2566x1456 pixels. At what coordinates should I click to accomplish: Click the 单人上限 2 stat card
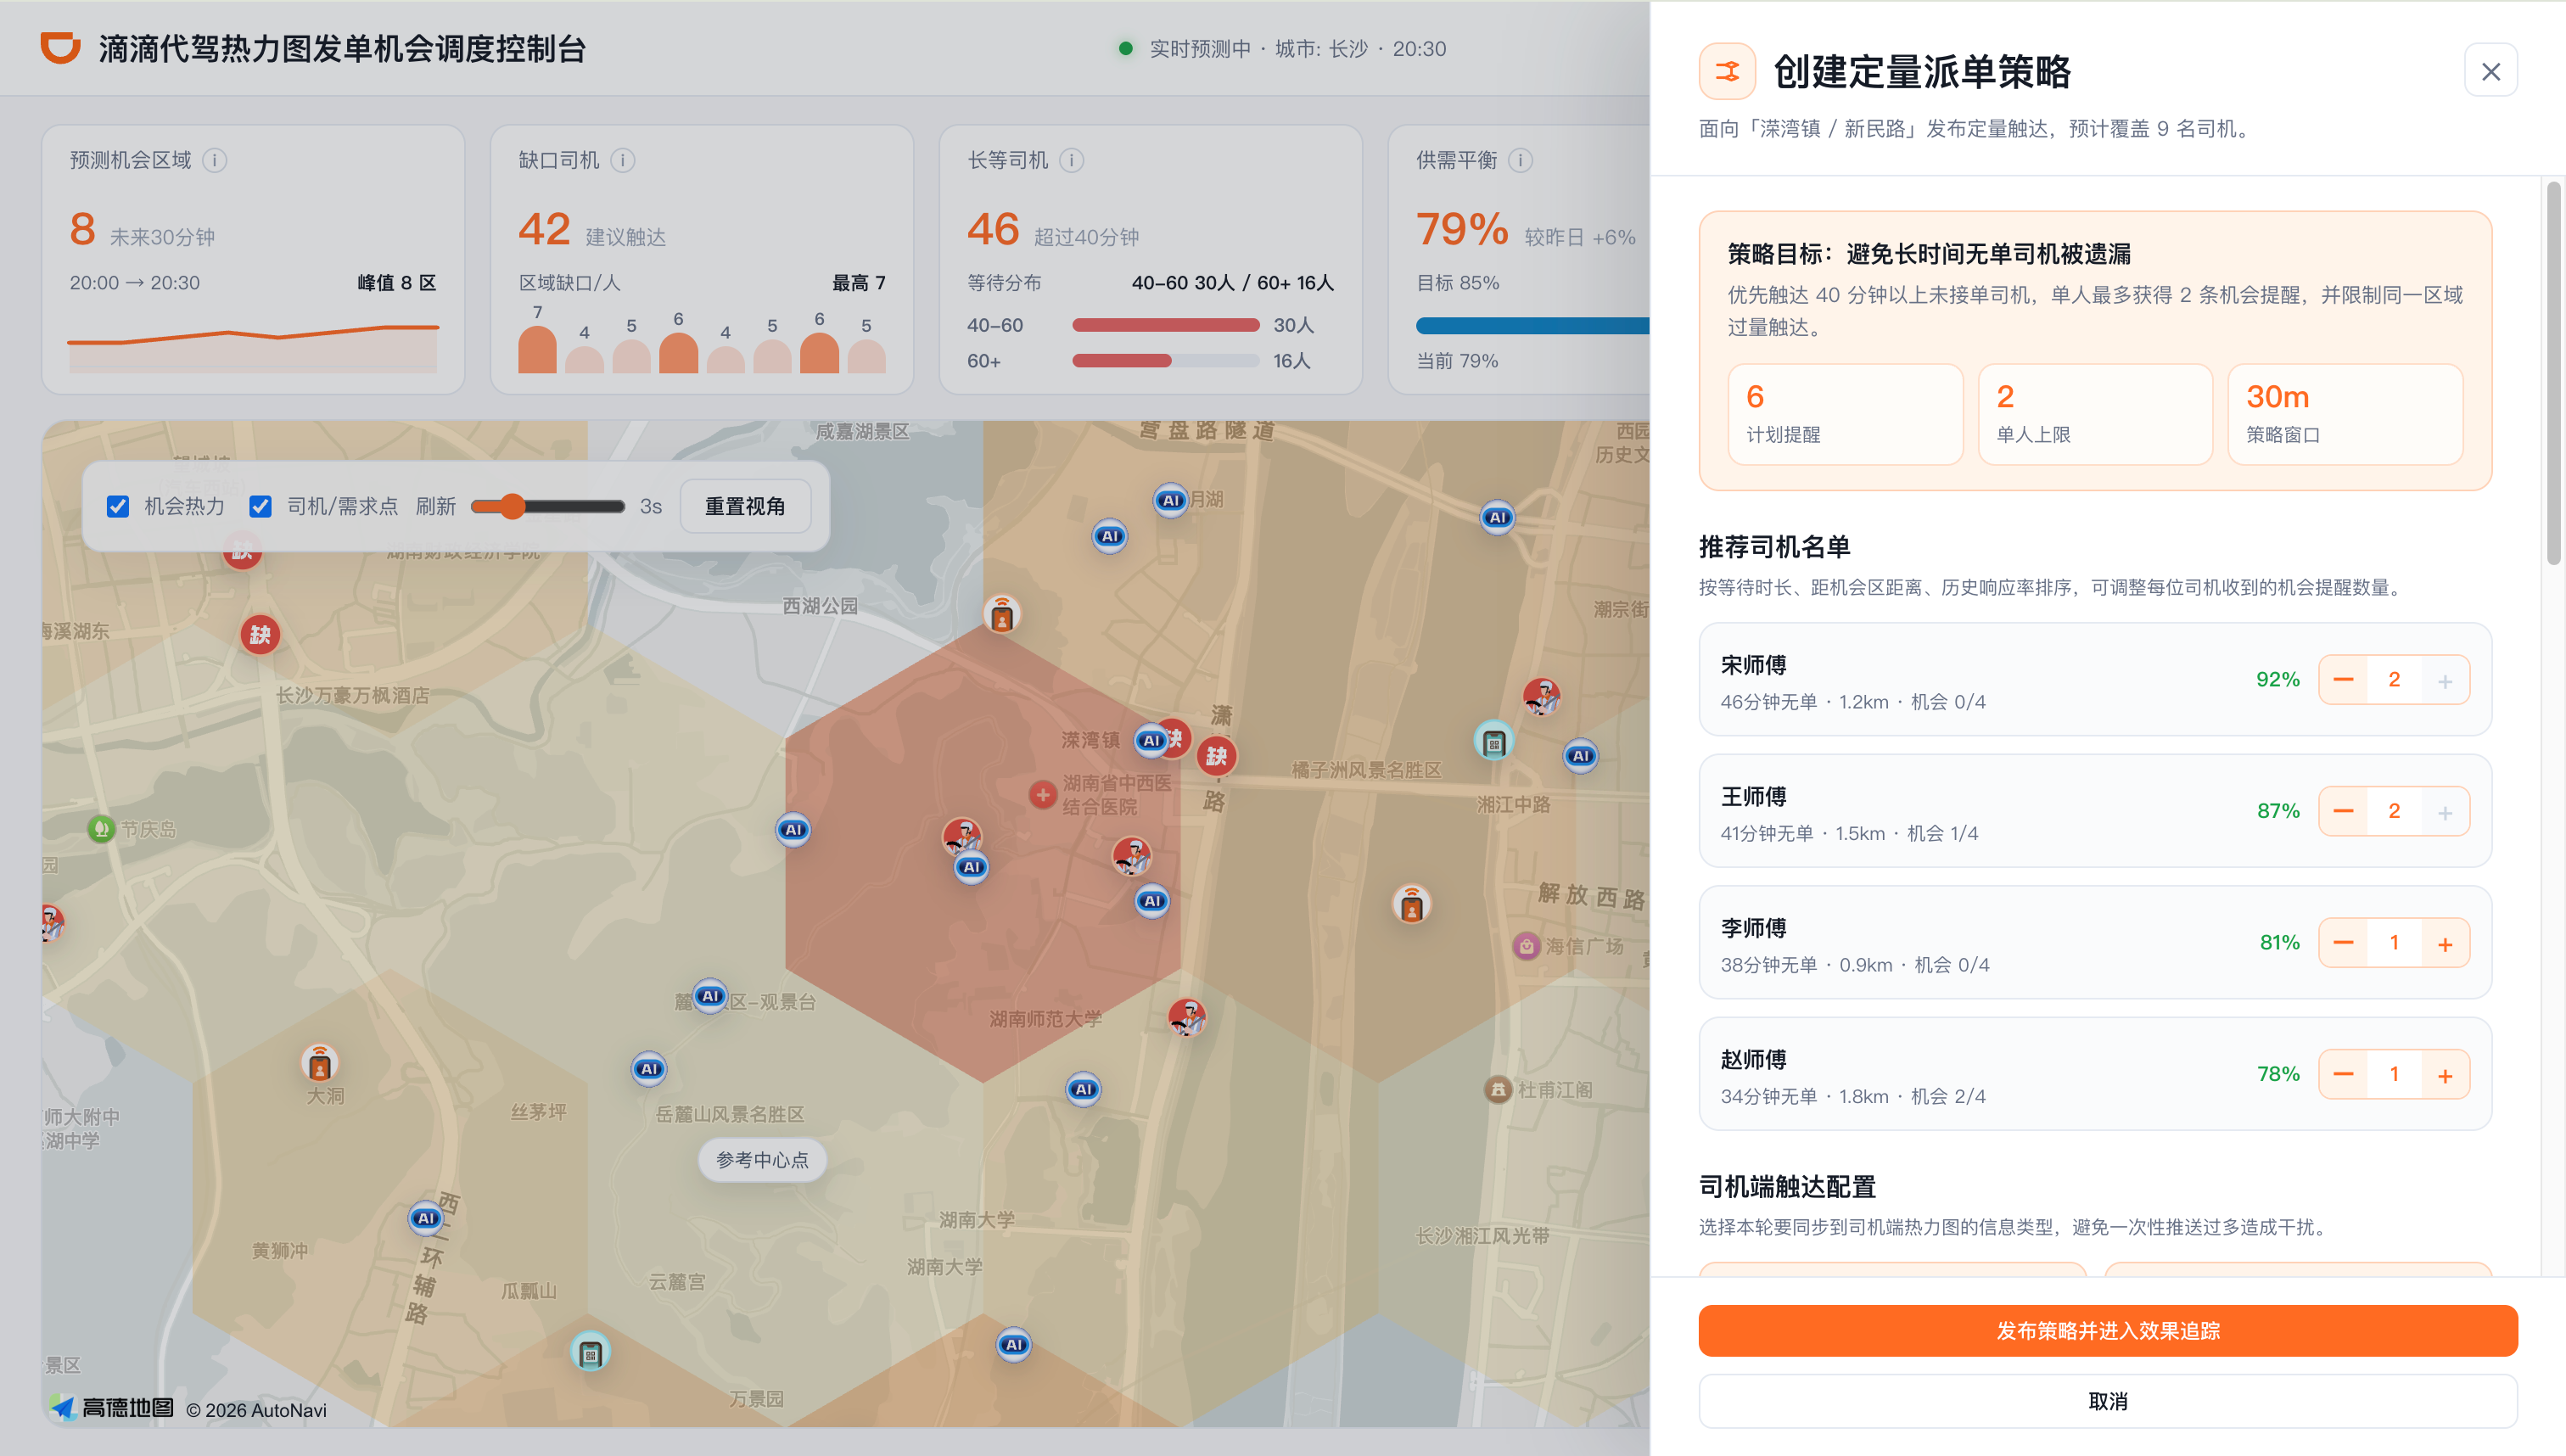point(2095,414)
